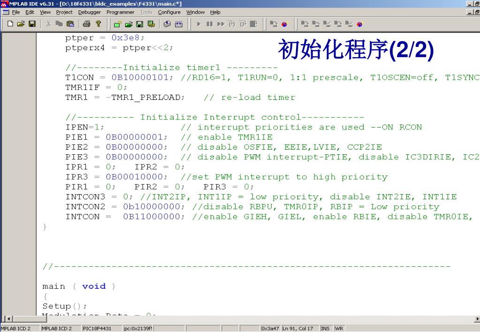Image resolution: width=480 pixels, height=332 pixels.
Task: Copy selection using the copy icon
Action: [x=59, y=24]
